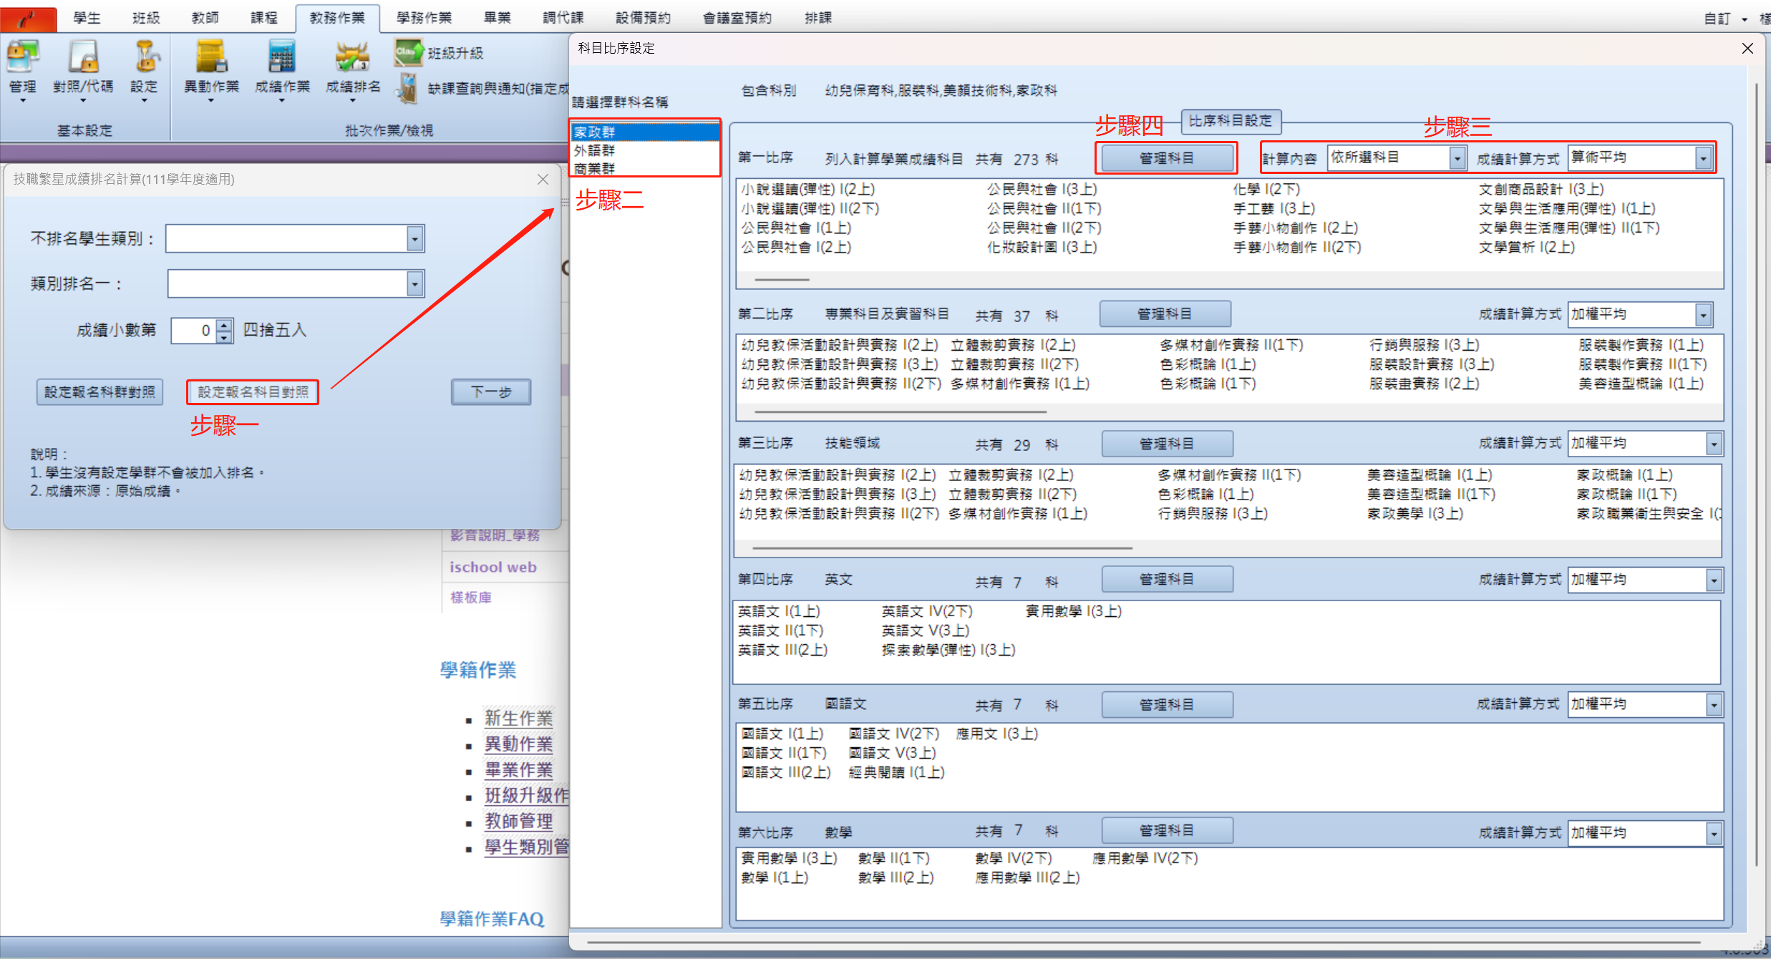Select 商業群 in the group list

(646, 168)
